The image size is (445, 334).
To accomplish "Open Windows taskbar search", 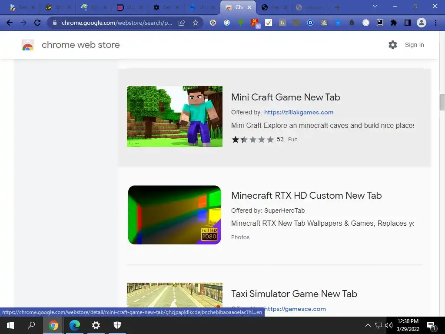I will 31,325.
